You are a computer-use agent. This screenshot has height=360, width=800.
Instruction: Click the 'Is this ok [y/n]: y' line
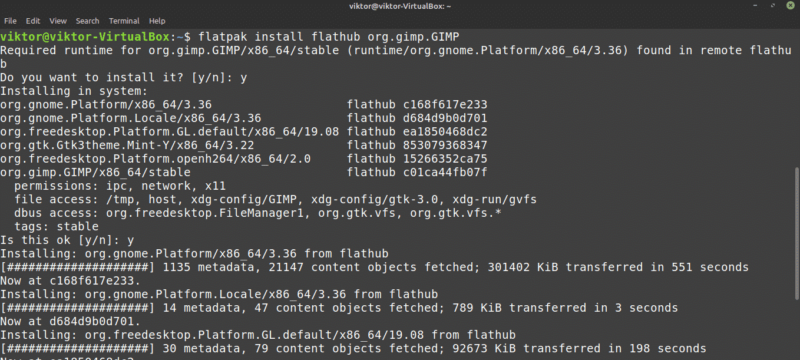67,240
